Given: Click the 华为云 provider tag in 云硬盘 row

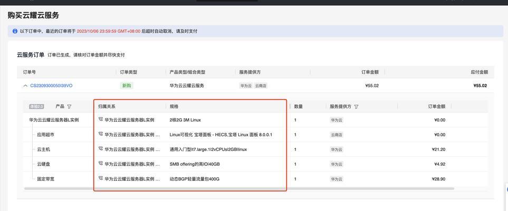Looking at the screenshot, I should 337,165.
